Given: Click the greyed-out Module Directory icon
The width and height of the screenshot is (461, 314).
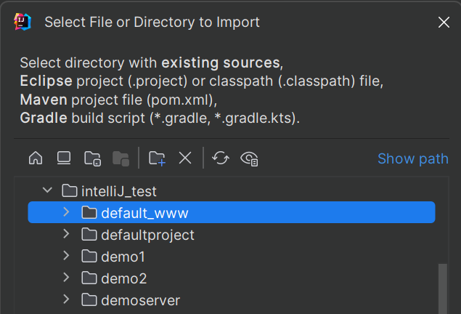Looking at the screenshot, I should click(121, 158).
